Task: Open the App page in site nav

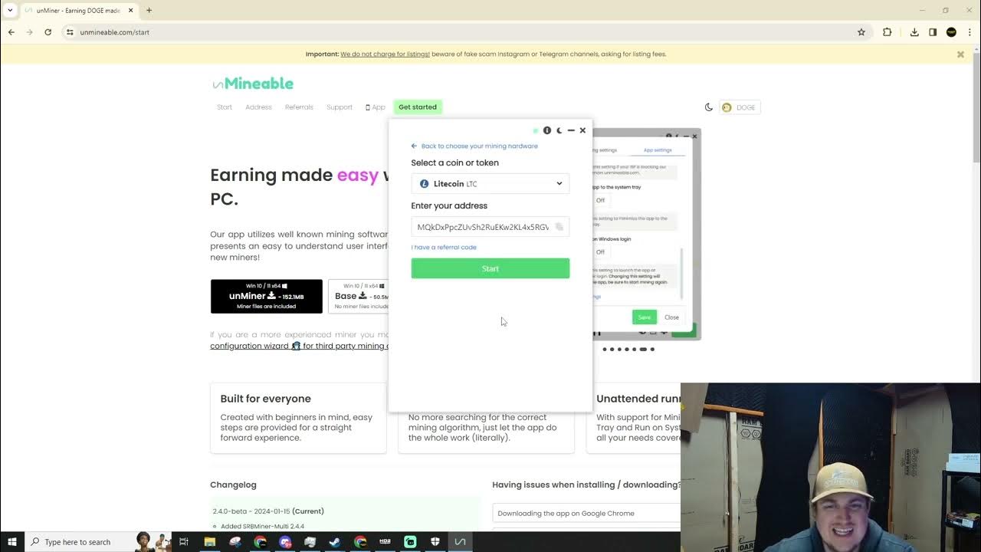Action: [x=376, y=107]
